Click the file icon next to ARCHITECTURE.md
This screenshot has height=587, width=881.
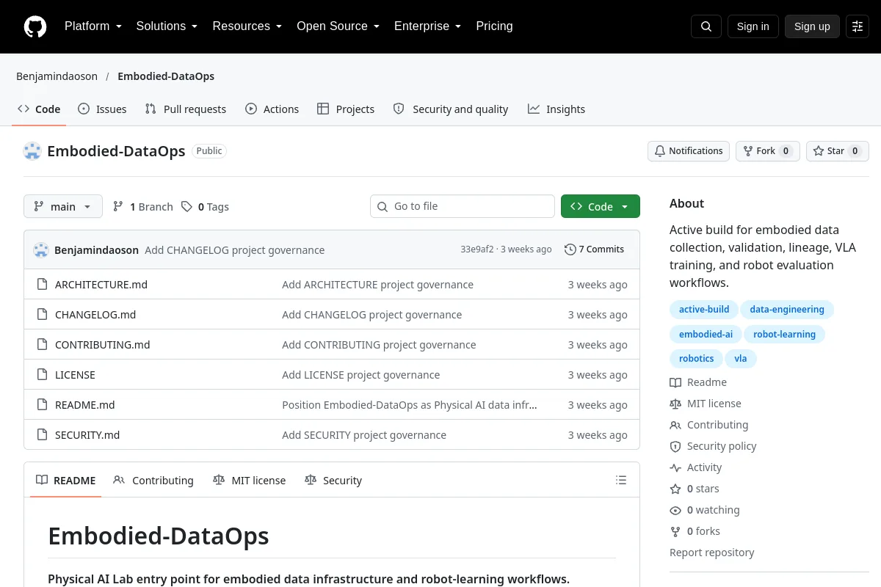43,284
